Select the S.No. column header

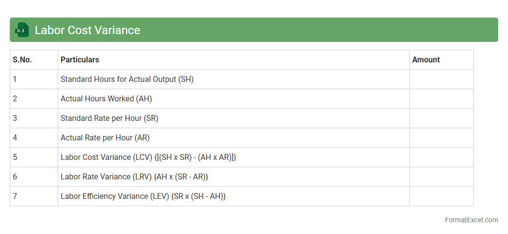click(x=22, y=59)
